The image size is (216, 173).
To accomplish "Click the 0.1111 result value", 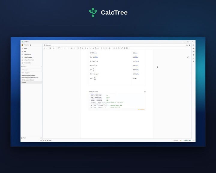I will (x=135, y=78).
